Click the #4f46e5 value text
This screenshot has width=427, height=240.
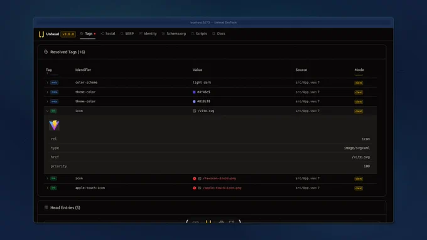click(x=203, y=92)
